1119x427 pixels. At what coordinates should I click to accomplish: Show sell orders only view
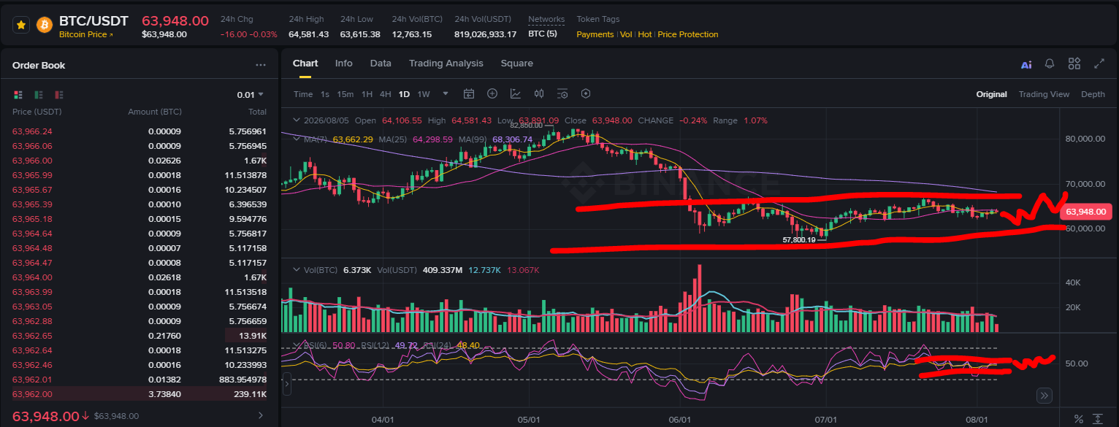(59, 94)
